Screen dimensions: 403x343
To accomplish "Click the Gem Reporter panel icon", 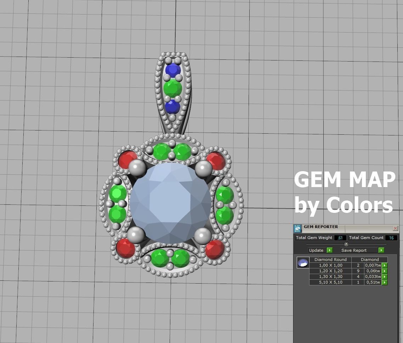I will click(x=297, y=228).
